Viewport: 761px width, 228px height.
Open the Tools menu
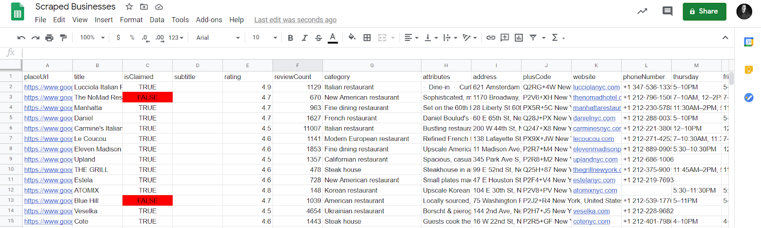pos(180,20)
